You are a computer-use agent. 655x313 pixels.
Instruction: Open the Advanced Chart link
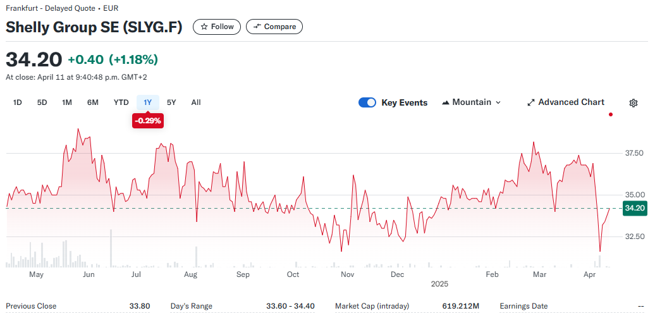(566, 102)
